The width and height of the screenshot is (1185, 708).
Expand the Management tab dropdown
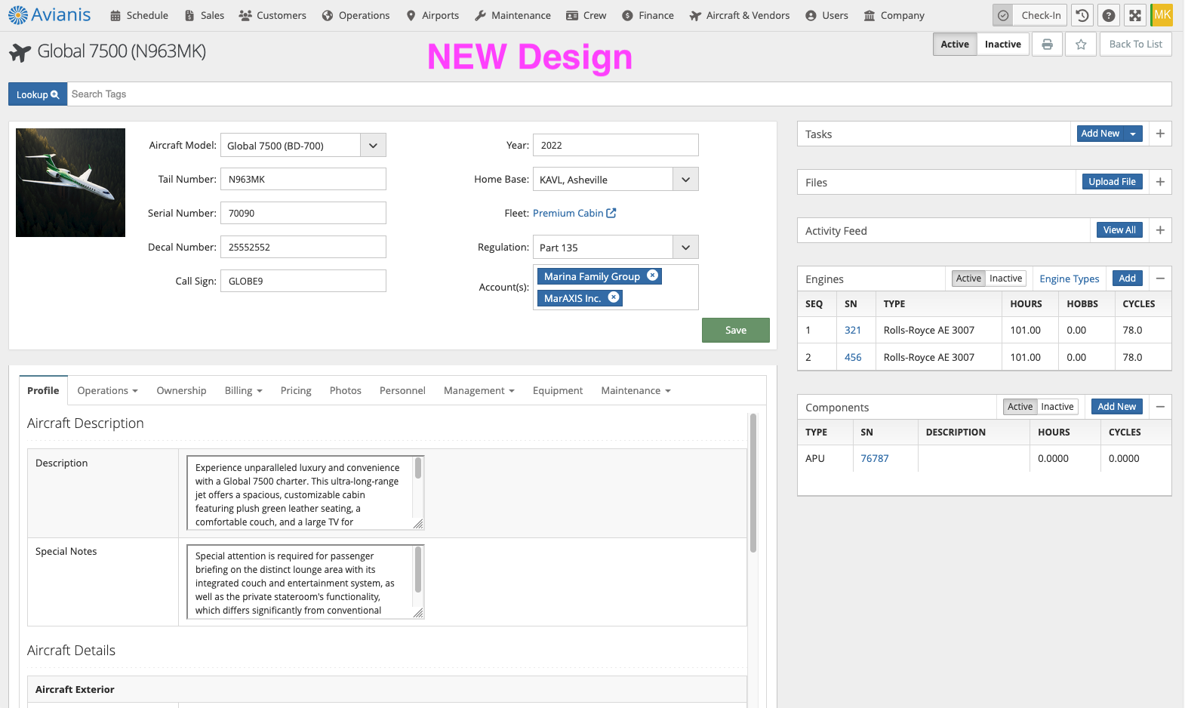click(479, 391)
